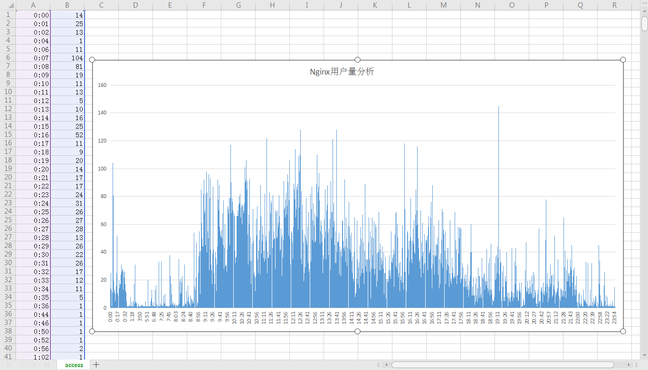Click the vertical scrollbar thumb
This screenshot has height=370, width=648.
pyautogui.click(x=644, y=23)
